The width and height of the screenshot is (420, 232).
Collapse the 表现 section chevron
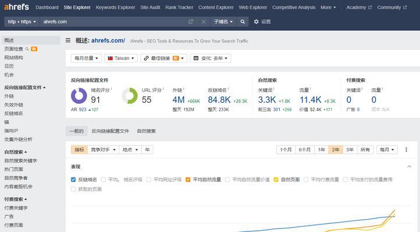(409, 166)
